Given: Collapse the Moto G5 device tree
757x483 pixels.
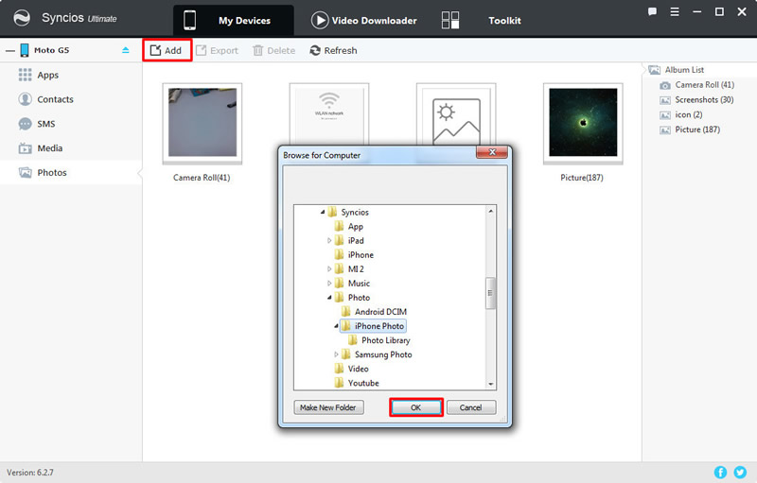Looking at the screenshot, I should [x=10, y=51].
